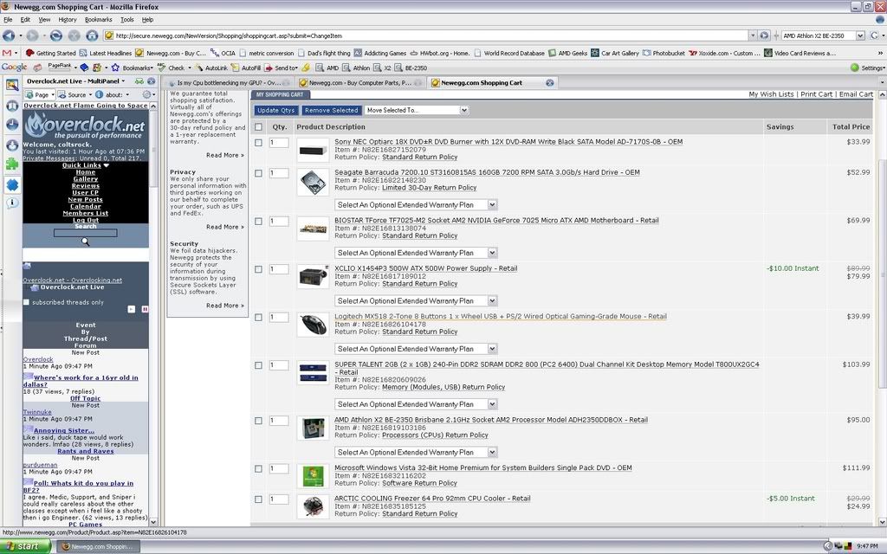Viewport: 887px width, 554px height.
Task: Click the Google toolbar AutoLink button
Action: 211,68
